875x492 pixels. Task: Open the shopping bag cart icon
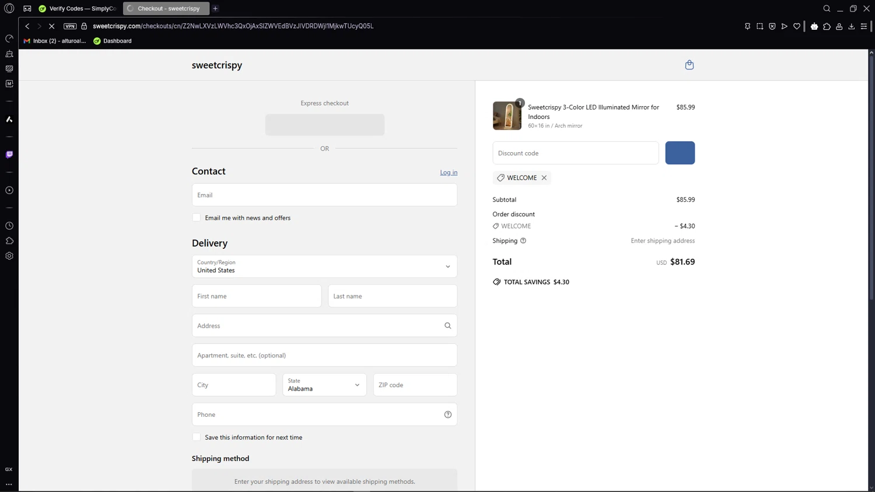[x=689, y=65]
